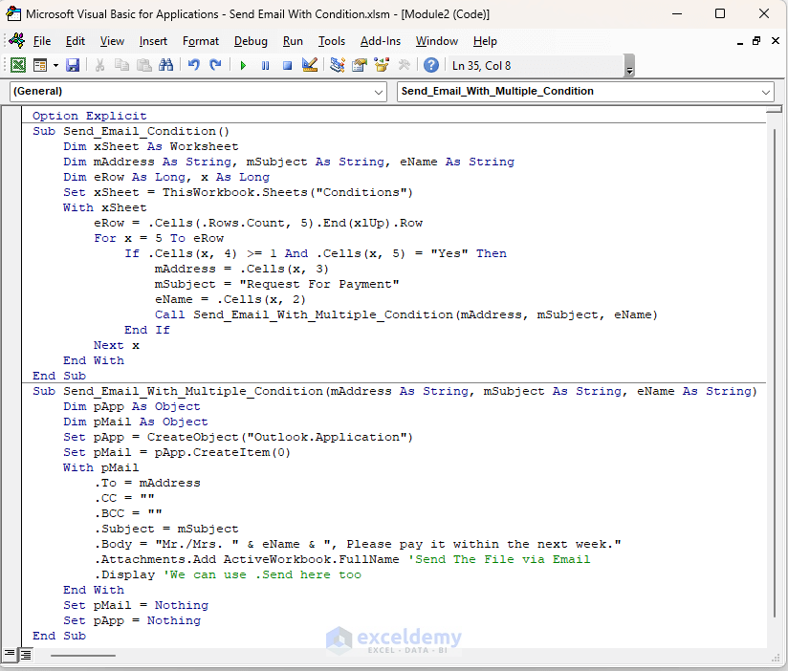
Task: Open Visual Basic Help question mark icon
Action: coord(431,65)
